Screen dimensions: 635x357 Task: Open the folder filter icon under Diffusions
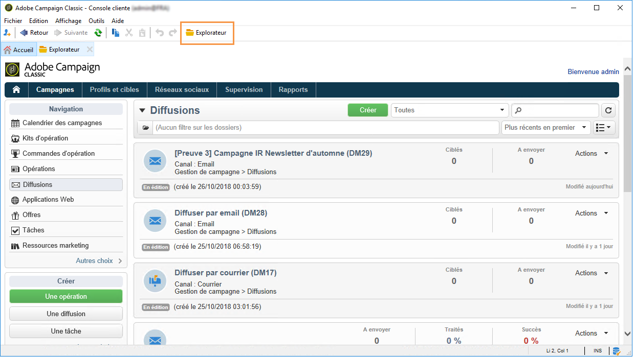pyautogui.click(x=145, y=128)
